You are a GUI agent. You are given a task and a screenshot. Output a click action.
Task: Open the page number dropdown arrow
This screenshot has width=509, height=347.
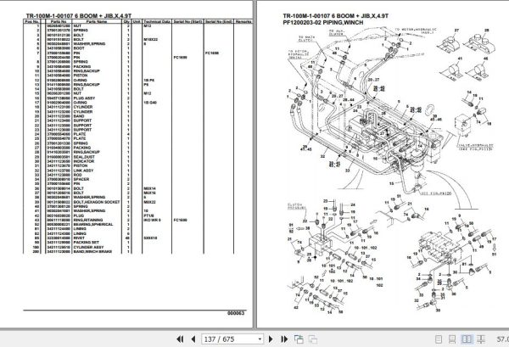click(x=260, y=339)
